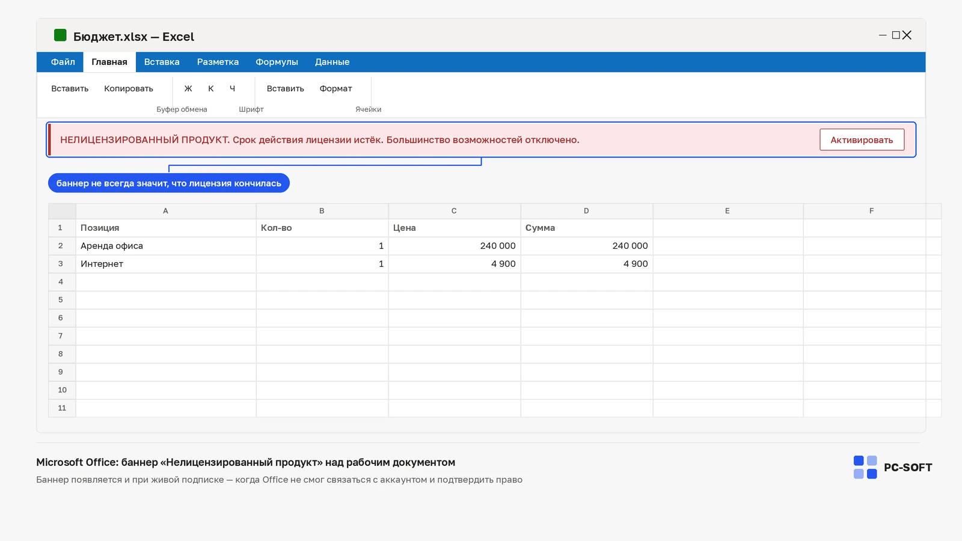Viewport: 962px width, 541px height.
Task: Toggle underline with the Ч button
Action: 232,88
